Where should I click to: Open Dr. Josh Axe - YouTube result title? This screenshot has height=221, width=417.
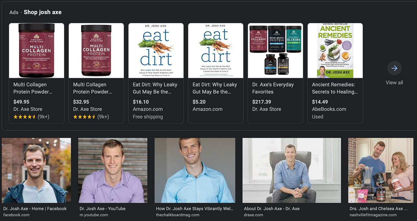[102, 209]
